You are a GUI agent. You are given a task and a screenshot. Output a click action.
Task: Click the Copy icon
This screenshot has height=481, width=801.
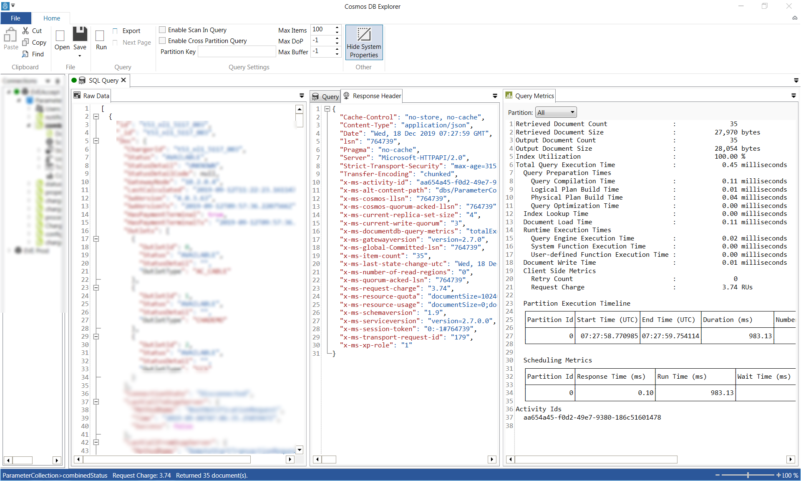pos(25,42)
